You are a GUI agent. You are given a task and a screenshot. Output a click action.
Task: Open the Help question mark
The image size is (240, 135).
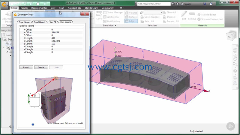[x=211, y=4]
